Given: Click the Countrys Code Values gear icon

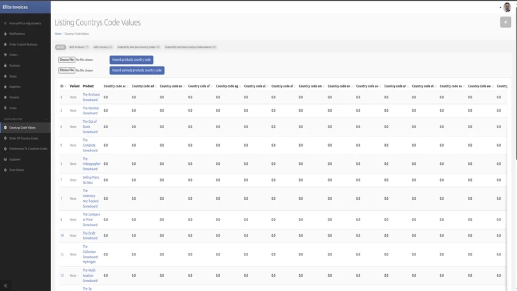Looking at the screenshot, I should tap(5, 127).
